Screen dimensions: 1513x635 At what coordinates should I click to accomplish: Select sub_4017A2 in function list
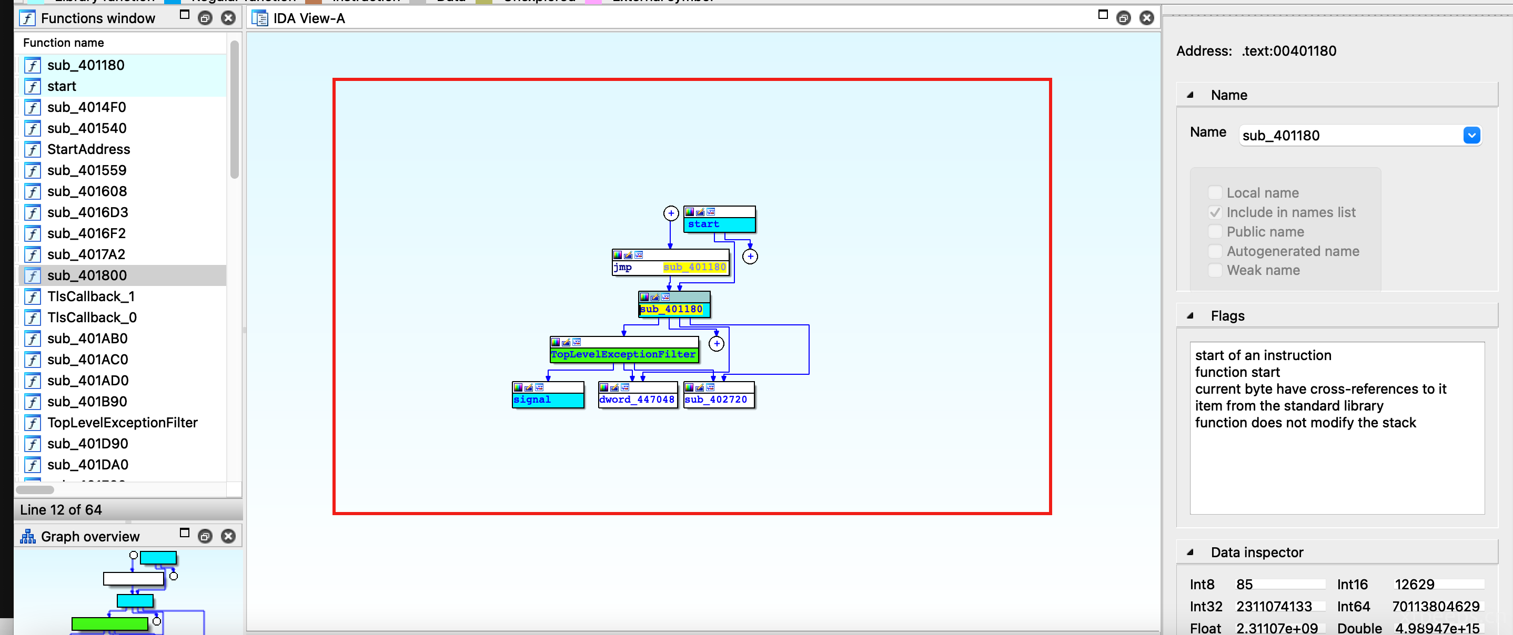[122, 255]
